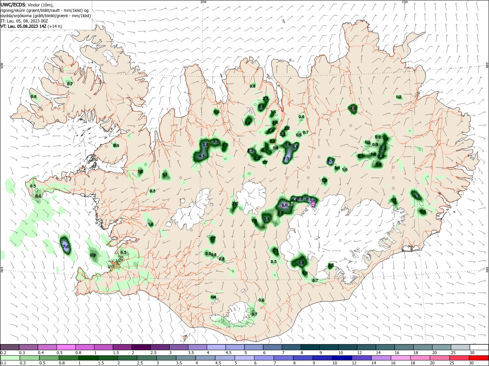Click the 3.9 precipitation value on the map

point(267,219)
